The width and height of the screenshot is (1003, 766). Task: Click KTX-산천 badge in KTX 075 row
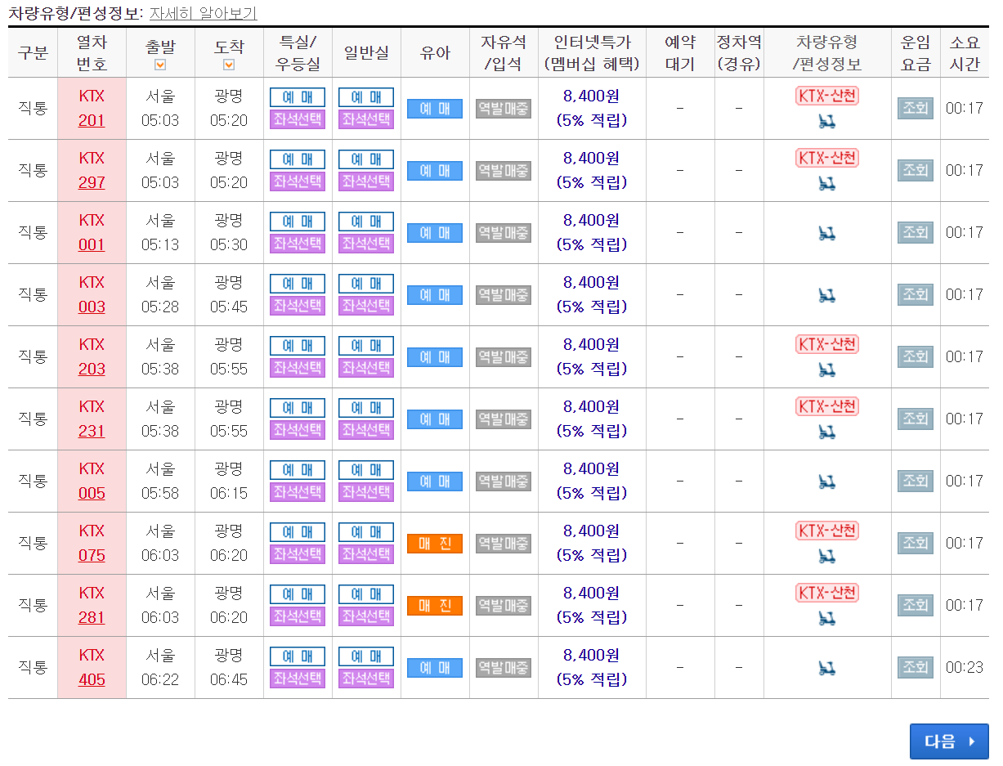tap(827, 531)
